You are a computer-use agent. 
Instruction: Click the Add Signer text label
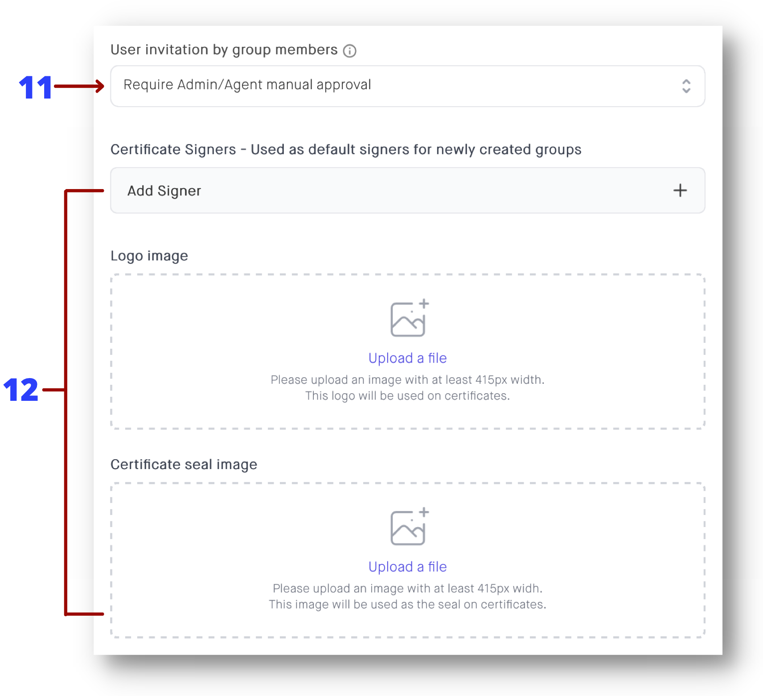tap(164, 191)
